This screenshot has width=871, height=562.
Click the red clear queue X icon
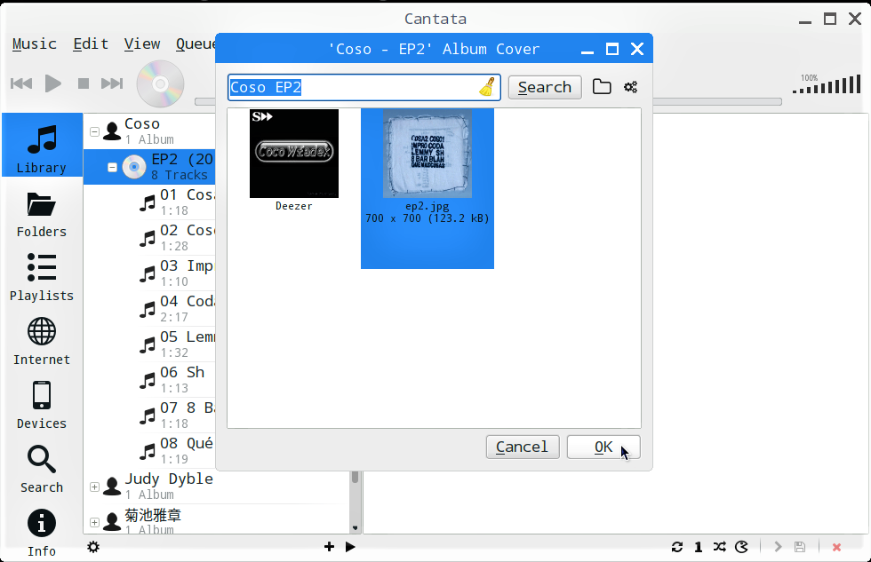tap(836, 548)
